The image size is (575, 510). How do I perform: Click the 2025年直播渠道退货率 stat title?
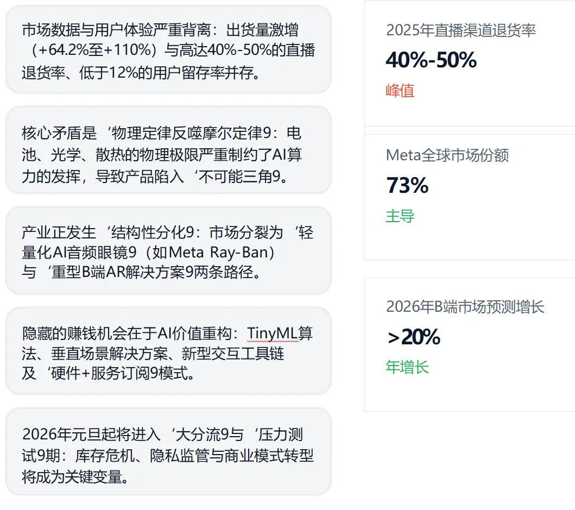(461, 30)
